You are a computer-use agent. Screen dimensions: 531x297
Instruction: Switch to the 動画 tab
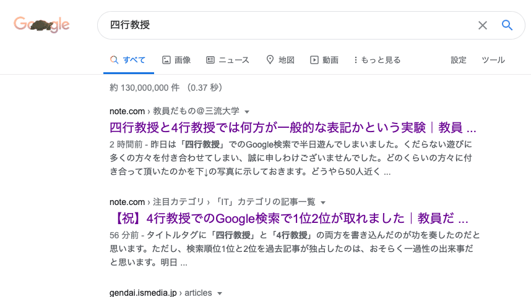(324, 60)
